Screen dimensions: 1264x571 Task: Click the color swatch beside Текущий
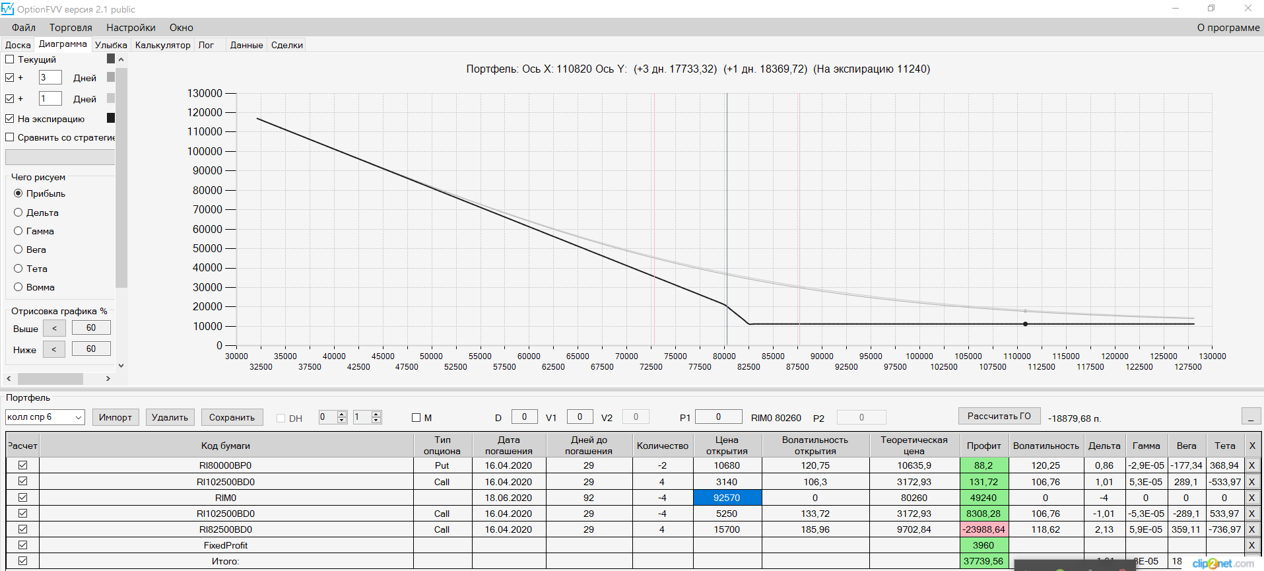point(111,59)
